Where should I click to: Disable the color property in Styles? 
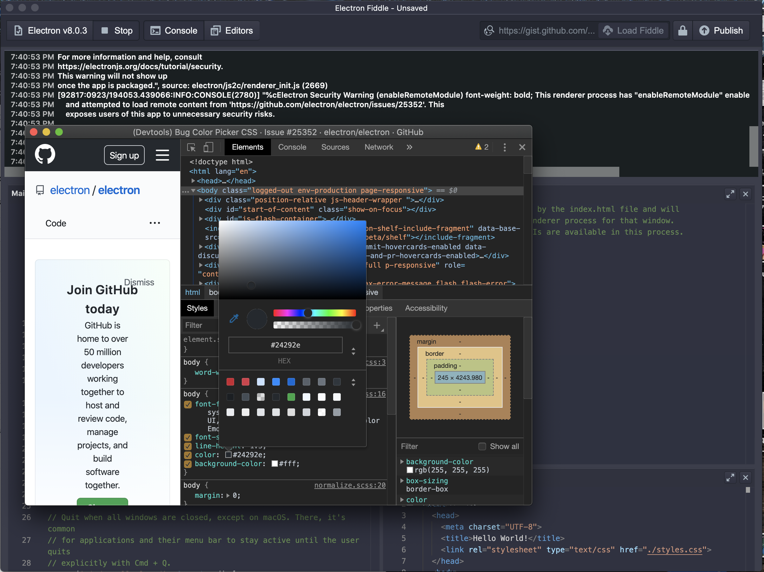(188, 455)
